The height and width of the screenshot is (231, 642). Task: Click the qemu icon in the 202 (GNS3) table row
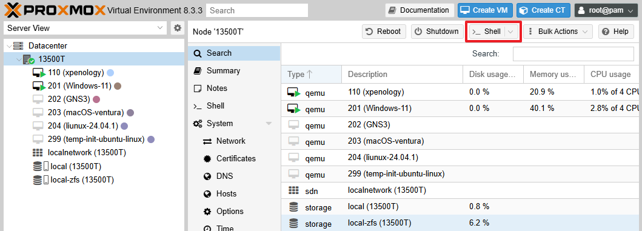point(293,125)
